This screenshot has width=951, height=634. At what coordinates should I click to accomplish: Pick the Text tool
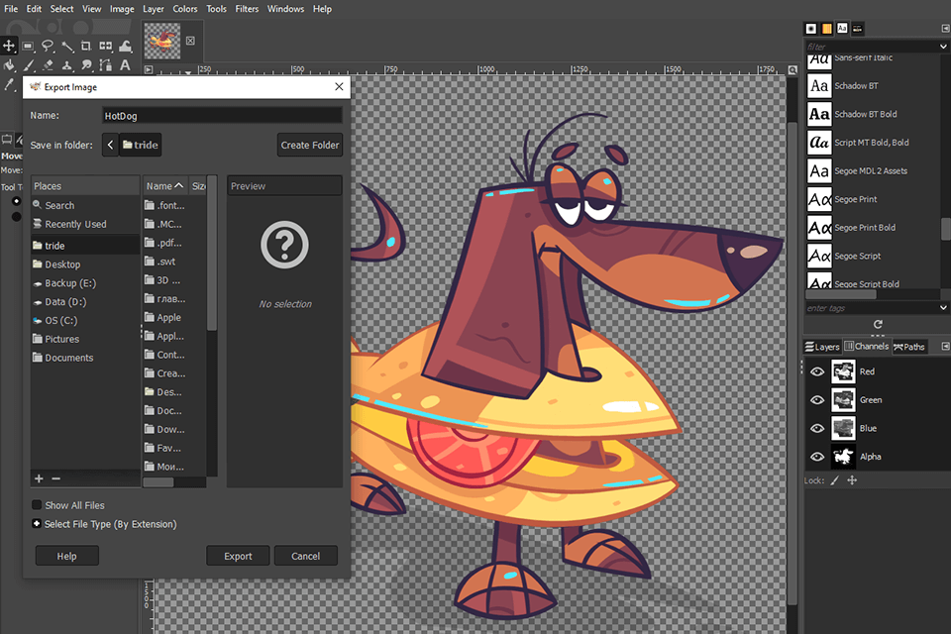pos(125,65)
